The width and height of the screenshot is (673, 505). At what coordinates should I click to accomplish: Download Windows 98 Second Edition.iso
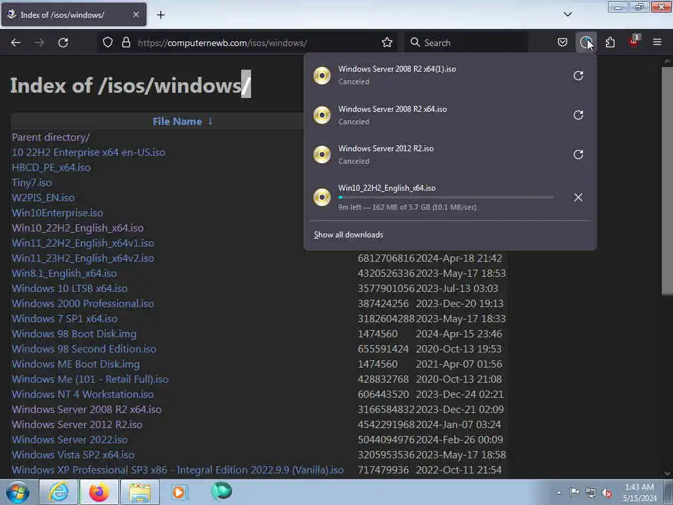coord(84,349)
